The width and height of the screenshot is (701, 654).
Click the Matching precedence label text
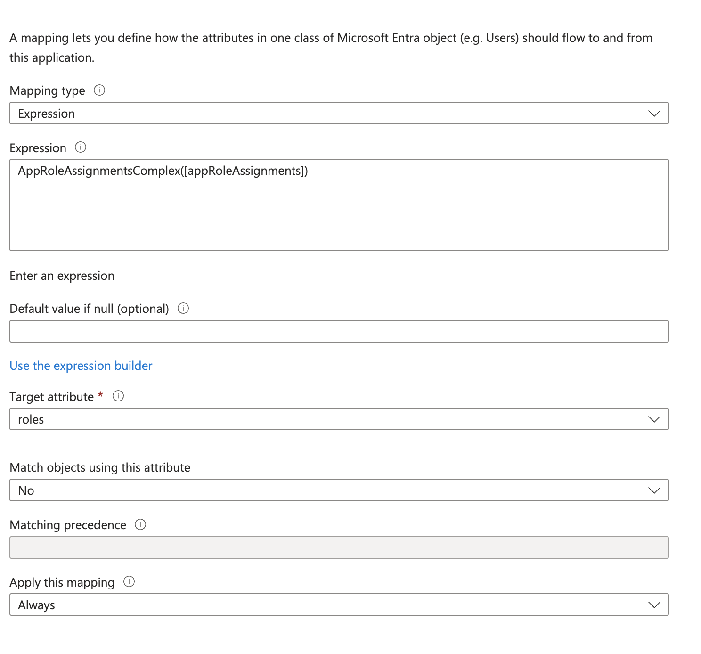[x=68, y=525]
